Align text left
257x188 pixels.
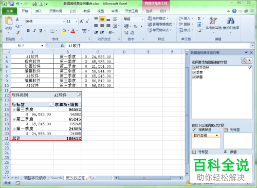(96, 26)
